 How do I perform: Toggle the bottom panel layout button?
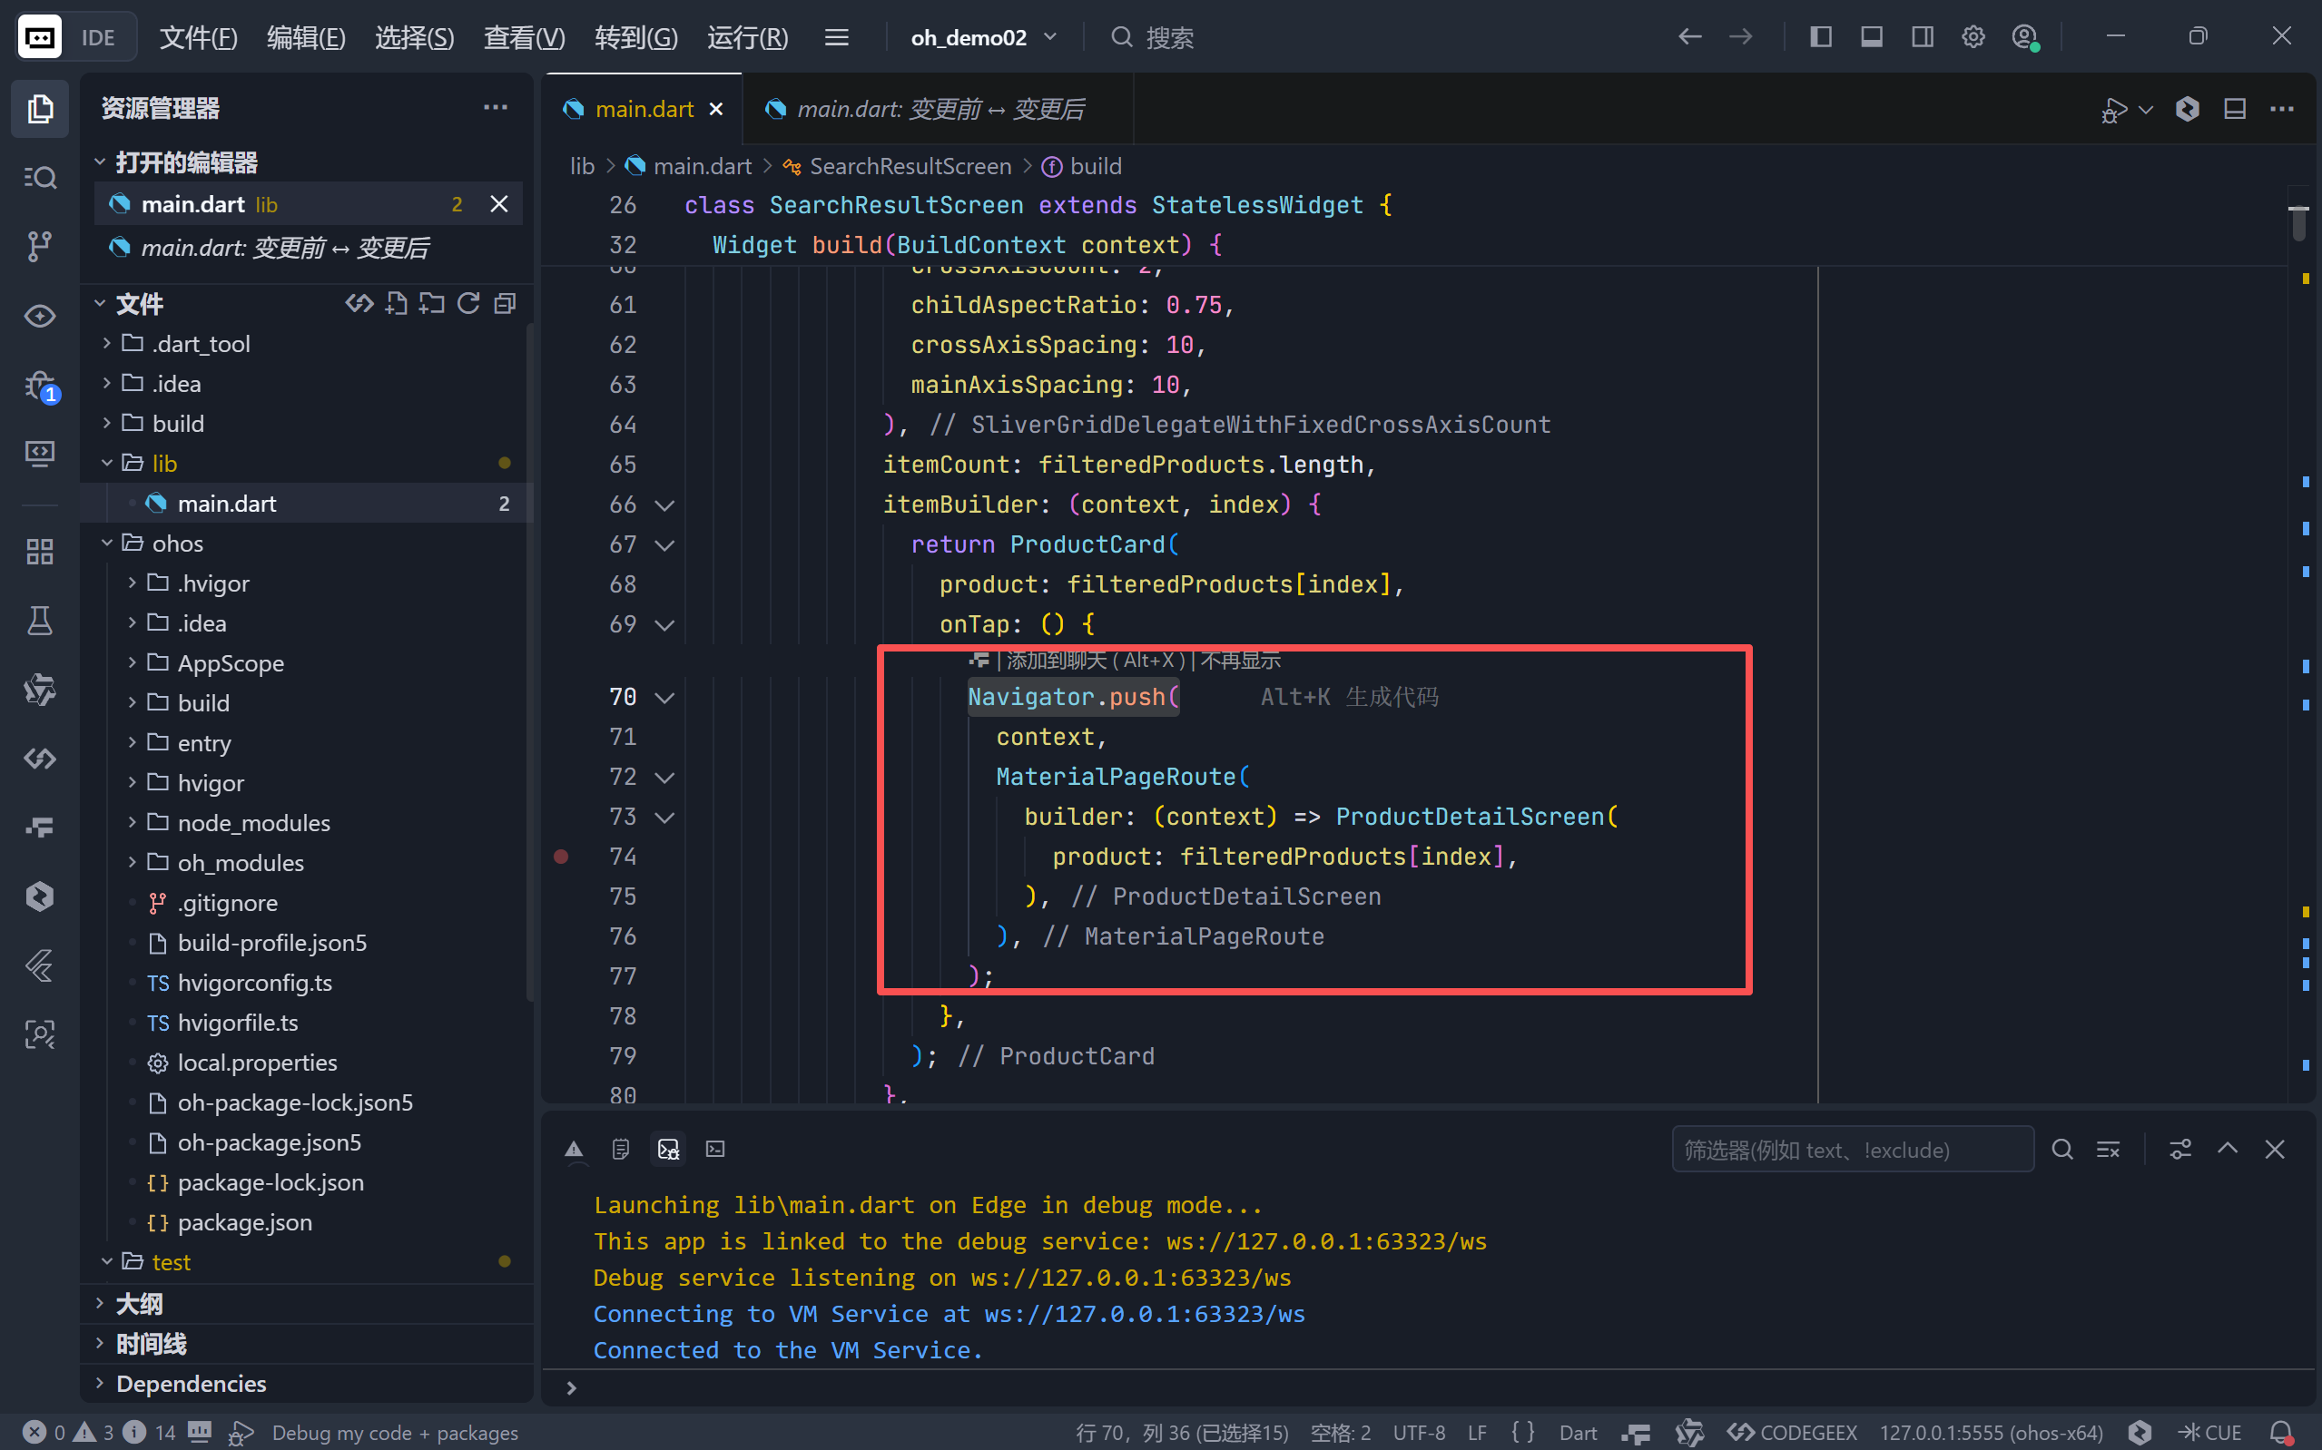1871,37
